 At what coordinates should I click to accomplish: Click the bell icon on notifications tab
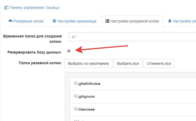[170, 21]
